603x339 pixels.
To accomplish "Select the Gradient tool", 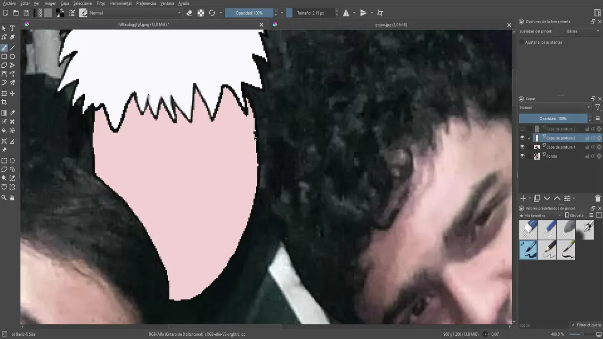I will [4, 113].
